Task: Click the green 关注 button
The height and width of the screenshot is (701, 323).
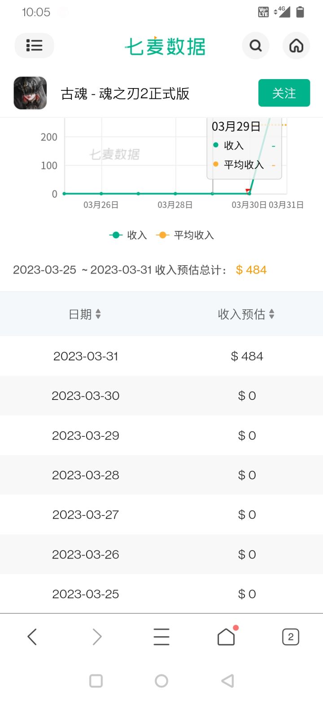Action: click(x=284, y=93)
